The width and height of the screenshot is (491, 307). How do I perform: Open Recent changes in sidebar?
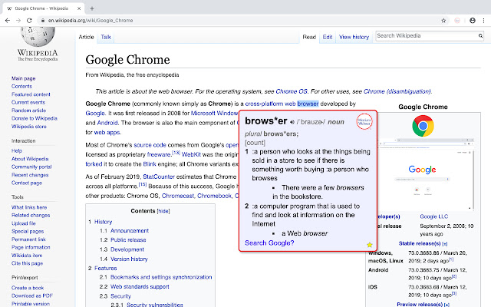[x=30, y=175]
